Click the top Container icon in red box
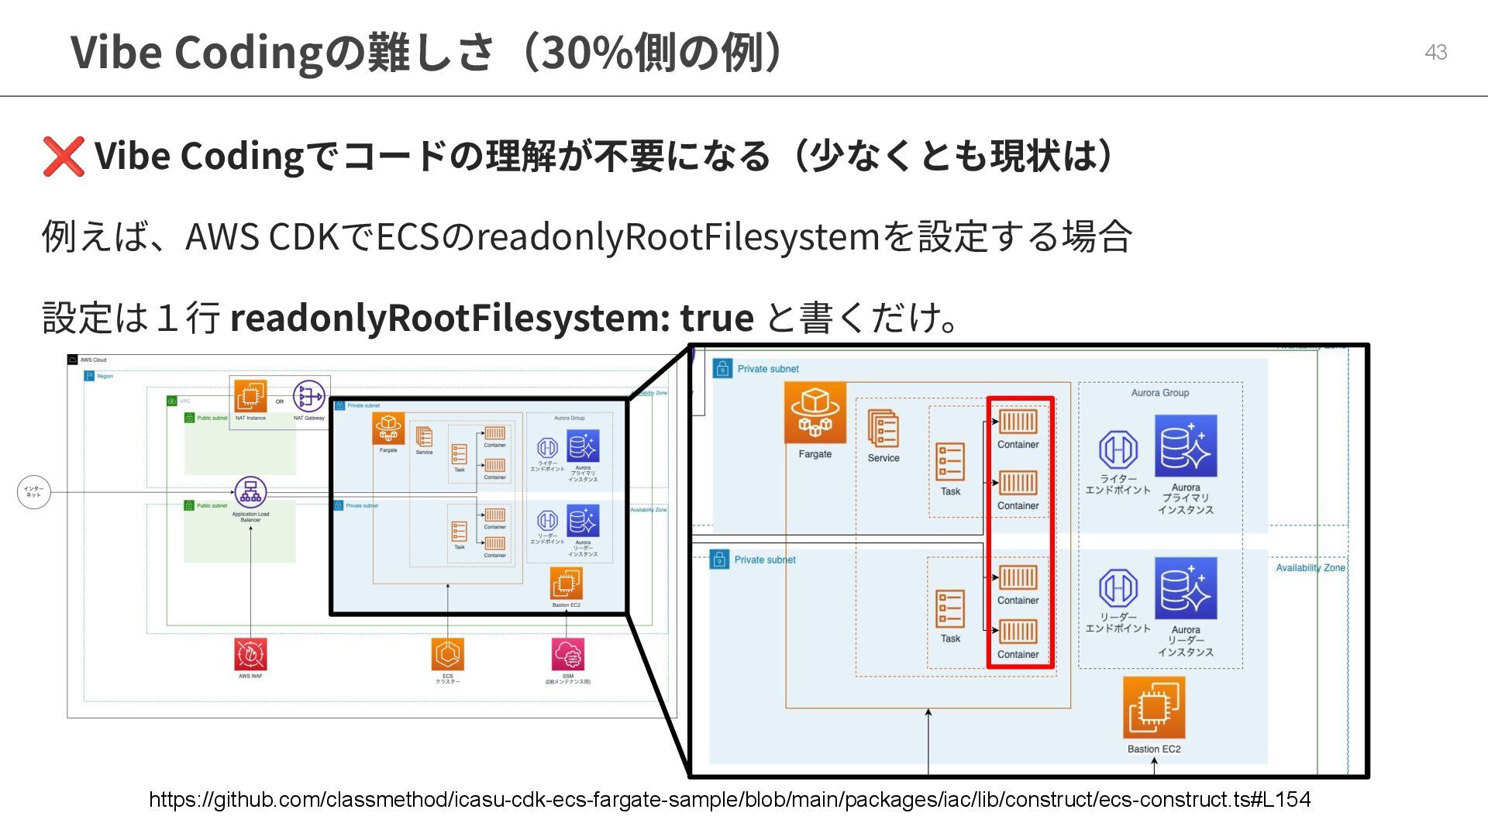 pos(1018,422)
